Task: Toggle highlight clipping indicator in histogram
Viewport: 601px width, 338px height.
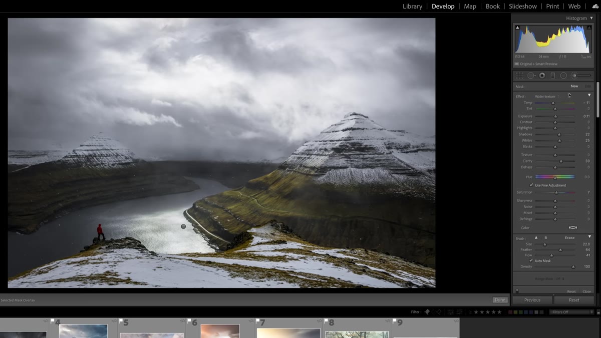Action: coord(589,27)
